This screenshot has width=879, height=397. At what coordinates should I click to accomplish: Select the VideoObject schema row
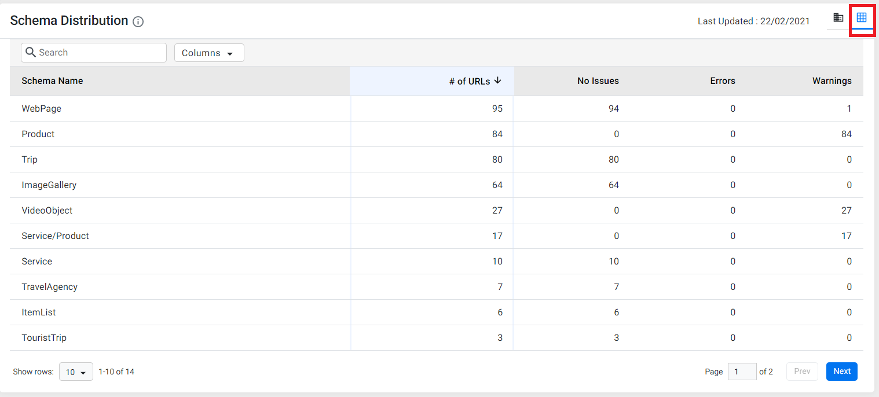437,211
